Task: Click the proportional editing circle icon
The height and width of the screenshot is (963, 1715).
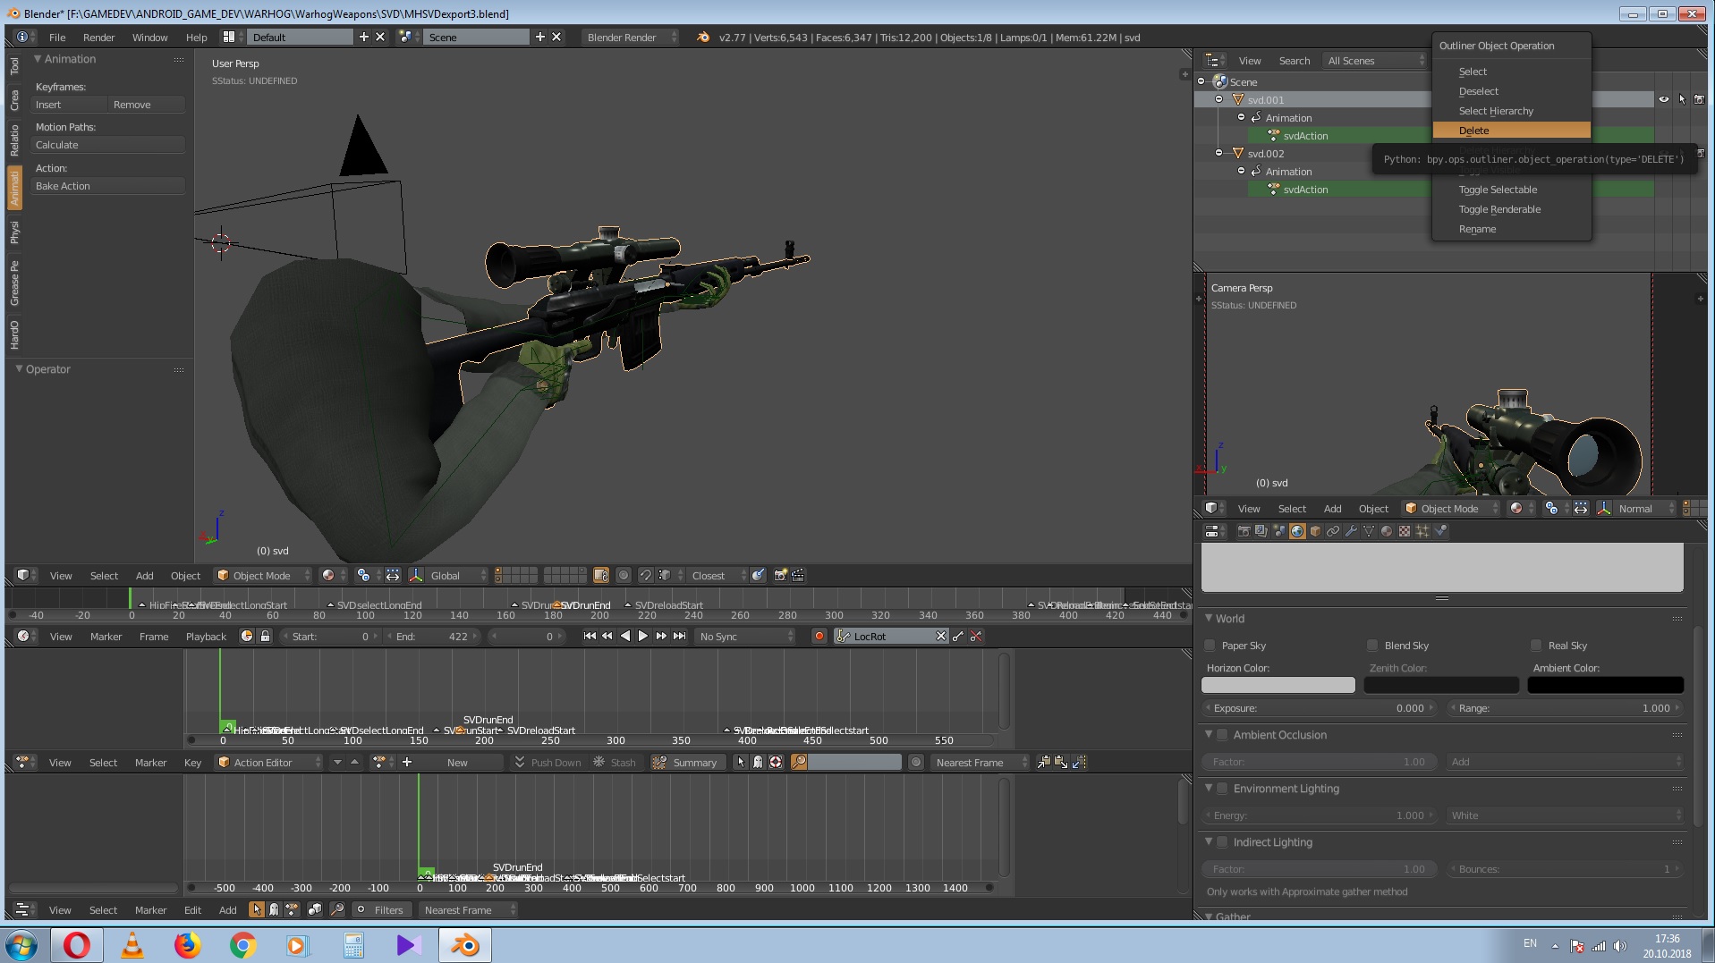Action: tap(624, 576)
